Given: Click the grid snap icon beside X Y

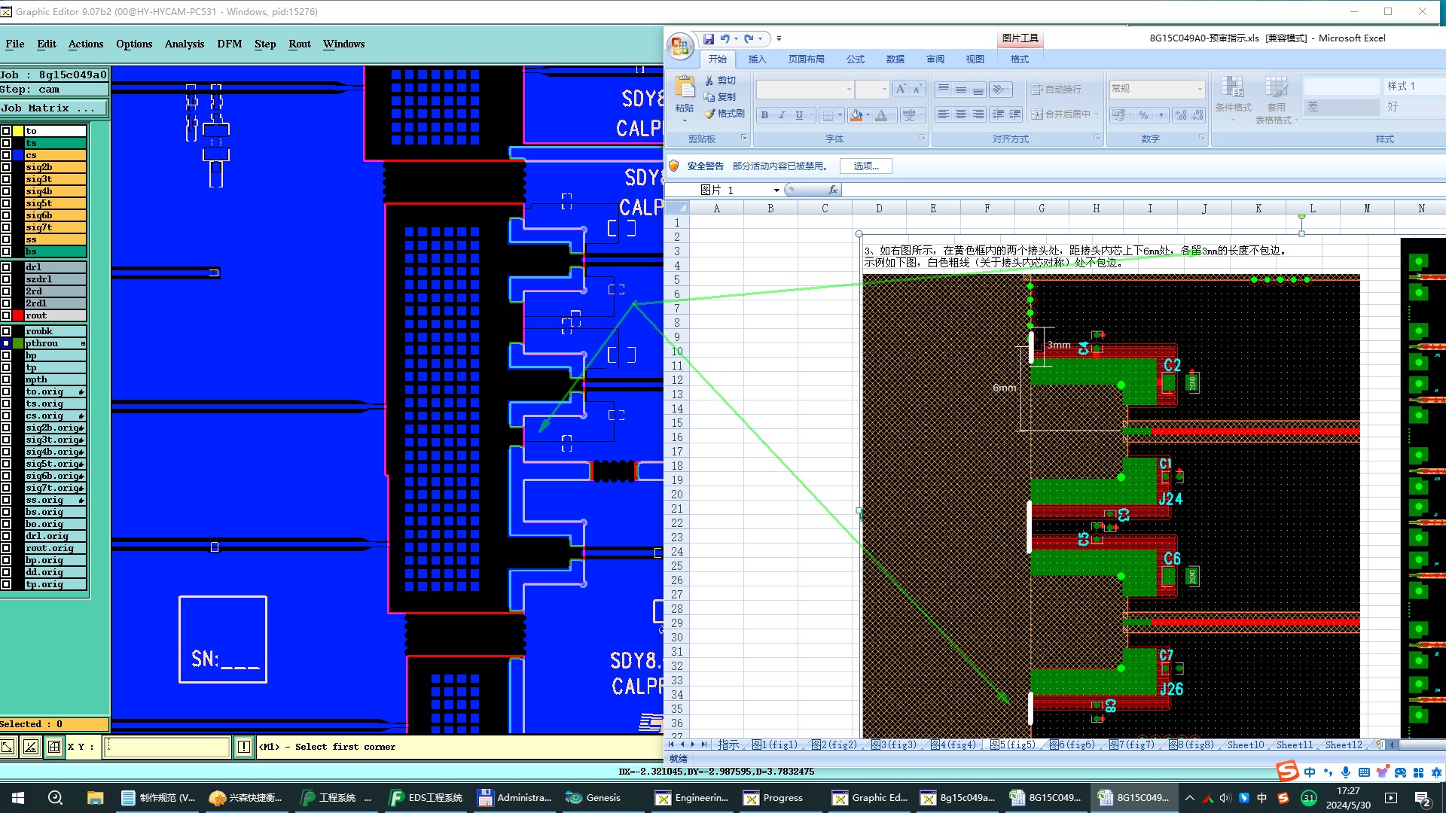Looking at the screenshot, I should coord(54,747).
